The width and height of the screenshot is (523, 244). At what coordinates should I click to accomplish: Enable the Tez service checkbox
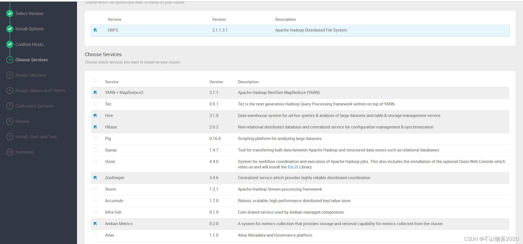point(95,104)
